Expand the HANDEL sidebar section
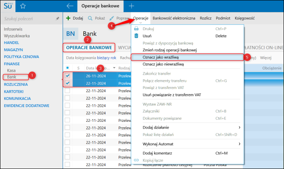Image resolution: width=284 pixels, height=169 pixels. pos(11,43)
